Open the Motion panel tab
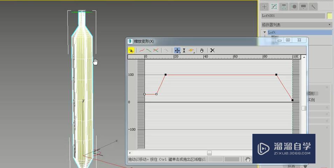The image size is (334, 168). coord(294,7)
